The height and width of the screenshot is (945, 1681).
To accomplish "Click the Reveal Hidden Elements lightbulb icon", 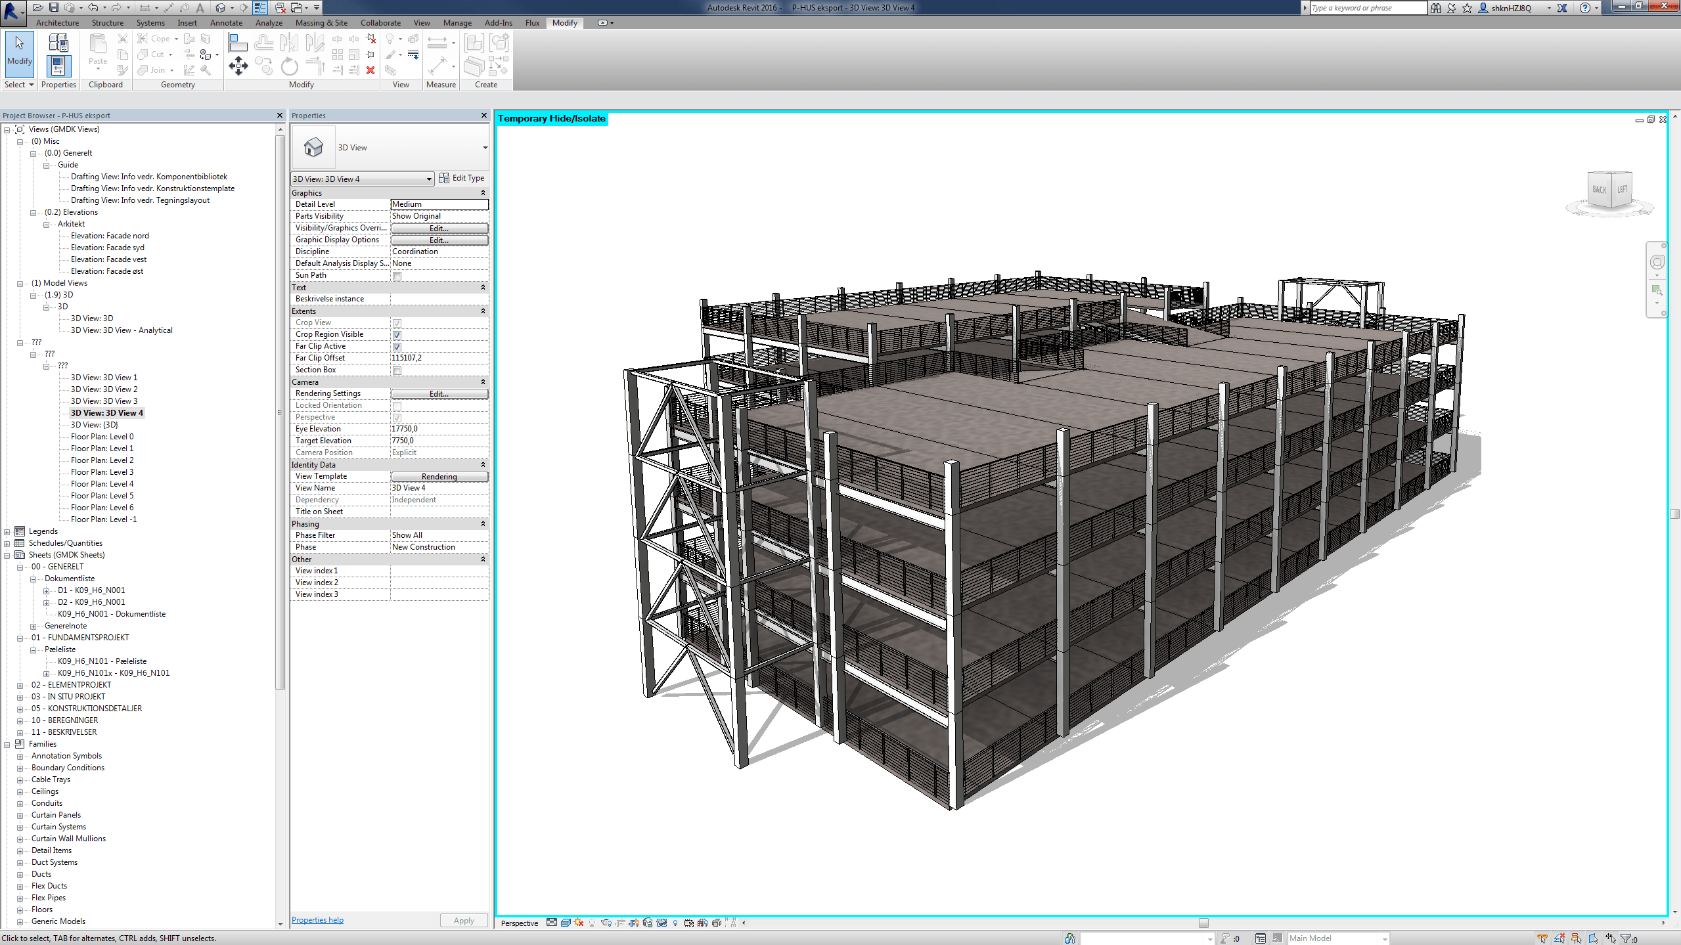I will tap(675, 923).
